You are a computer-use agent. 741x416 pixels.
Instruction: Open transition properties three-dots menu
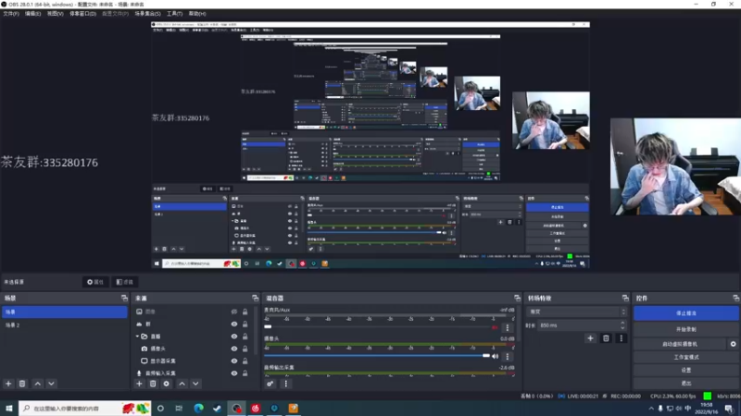621,338
